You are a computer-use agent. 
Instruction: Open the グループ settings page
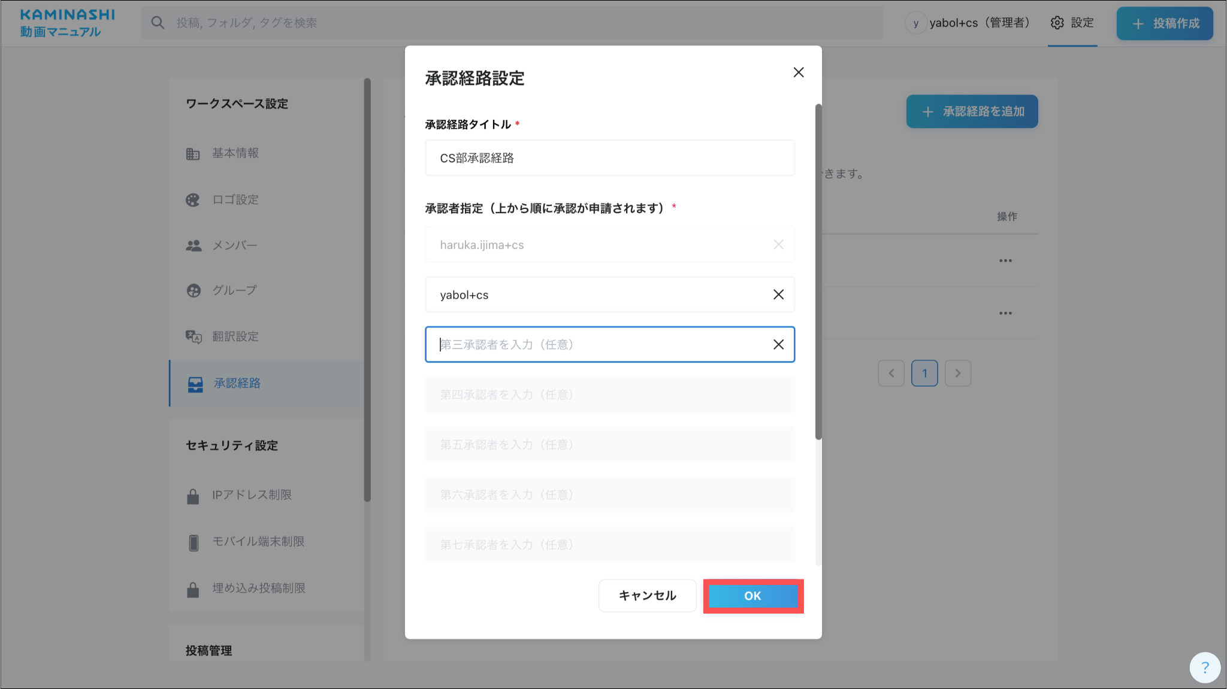(x=234, y=290)
